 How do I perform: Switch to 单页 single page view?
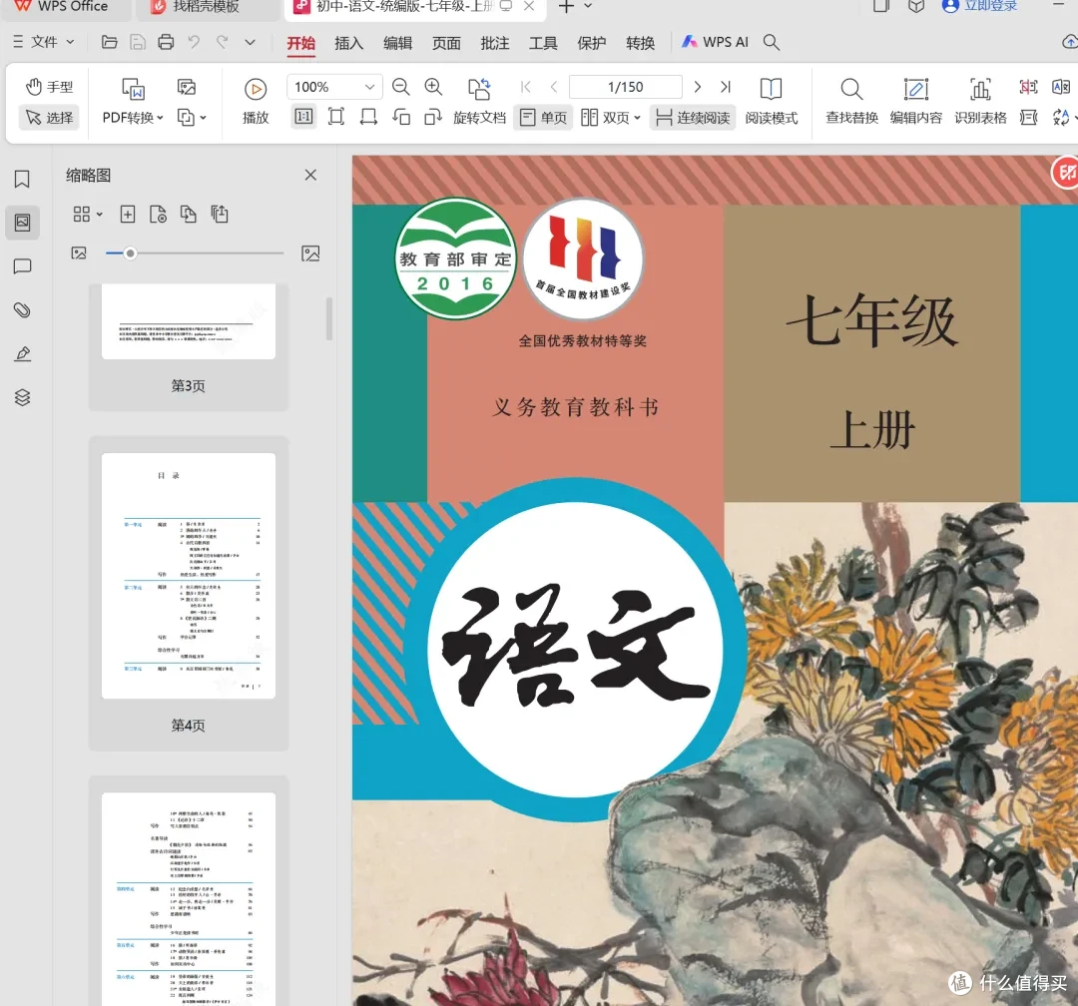[543, 118]
